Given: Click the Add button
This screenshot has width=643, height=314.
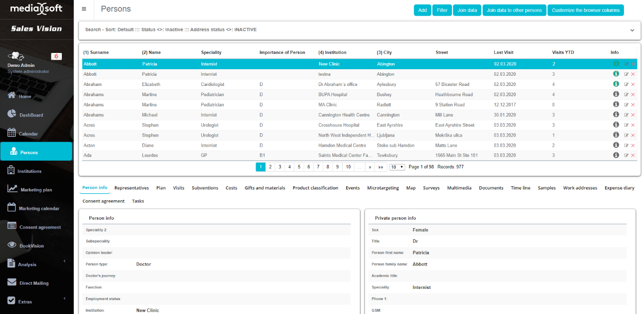Looking at the screenshot, I should (422, 10).
